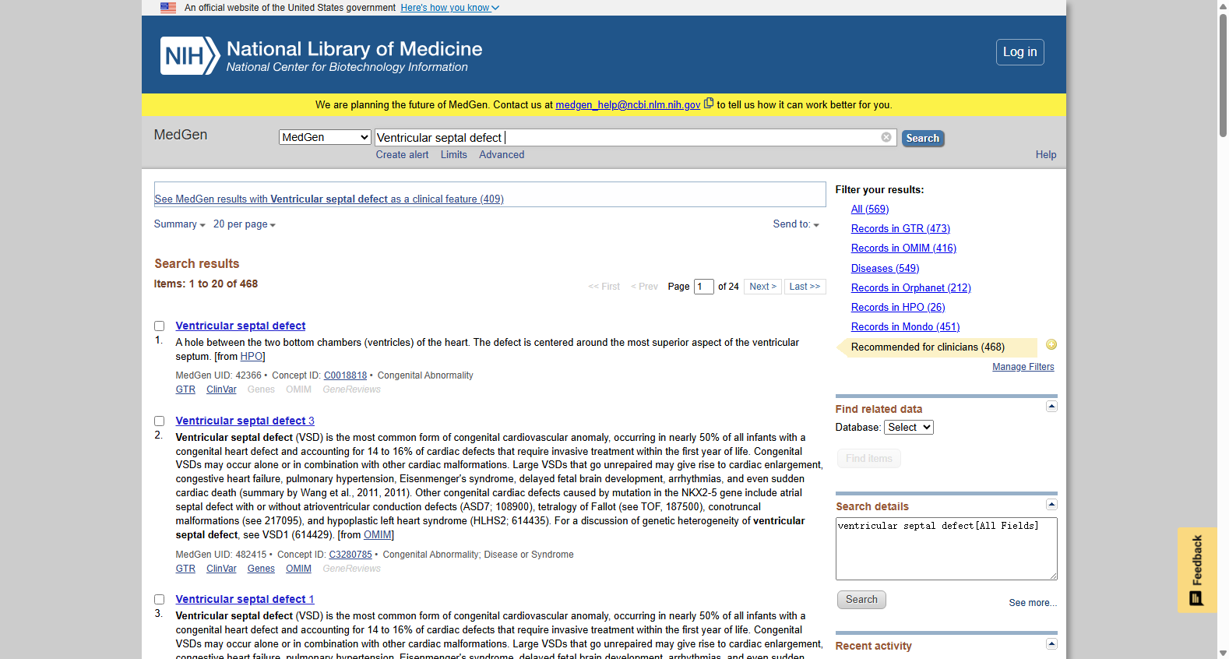
Task: Open the Ventricular septal defect 3 result
Action: coord(245,421)
